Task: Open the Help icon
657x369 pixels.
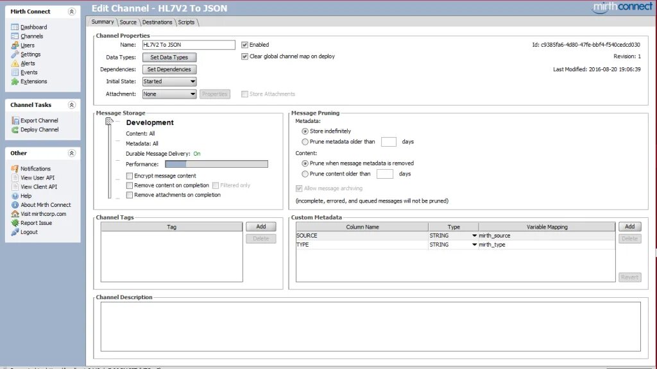Action: point(15,196)
